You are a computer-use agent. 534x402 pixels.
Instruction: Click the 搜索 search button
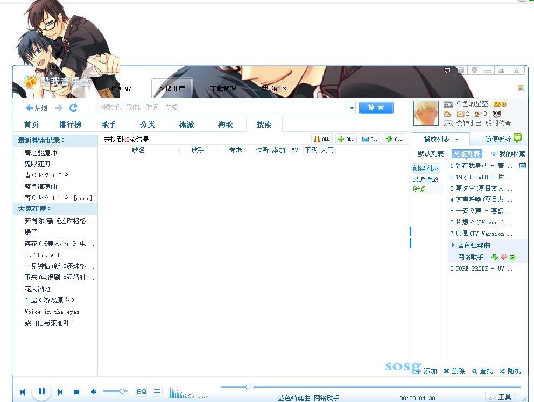pos(376,108)
